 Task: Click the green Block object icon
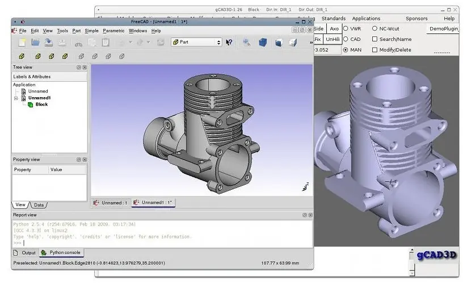[30, 105]
